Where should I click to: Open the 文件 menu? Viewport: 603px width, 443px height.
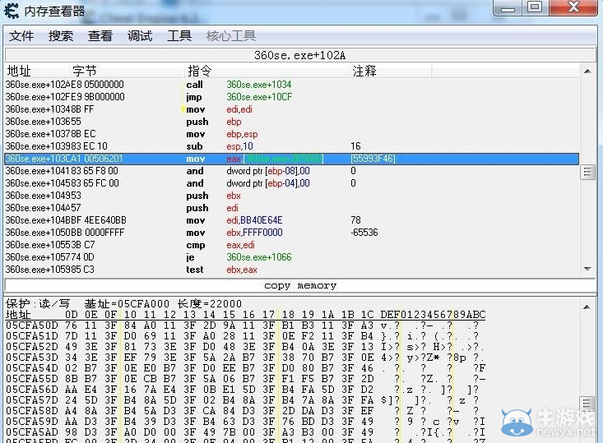(21, 36)
